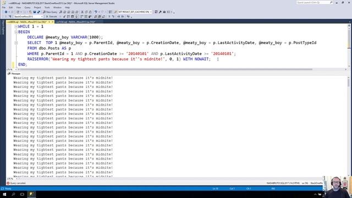Screen dimensions: 352x198
Task: Click the Undo icon
Action: [x=96, y=12]
